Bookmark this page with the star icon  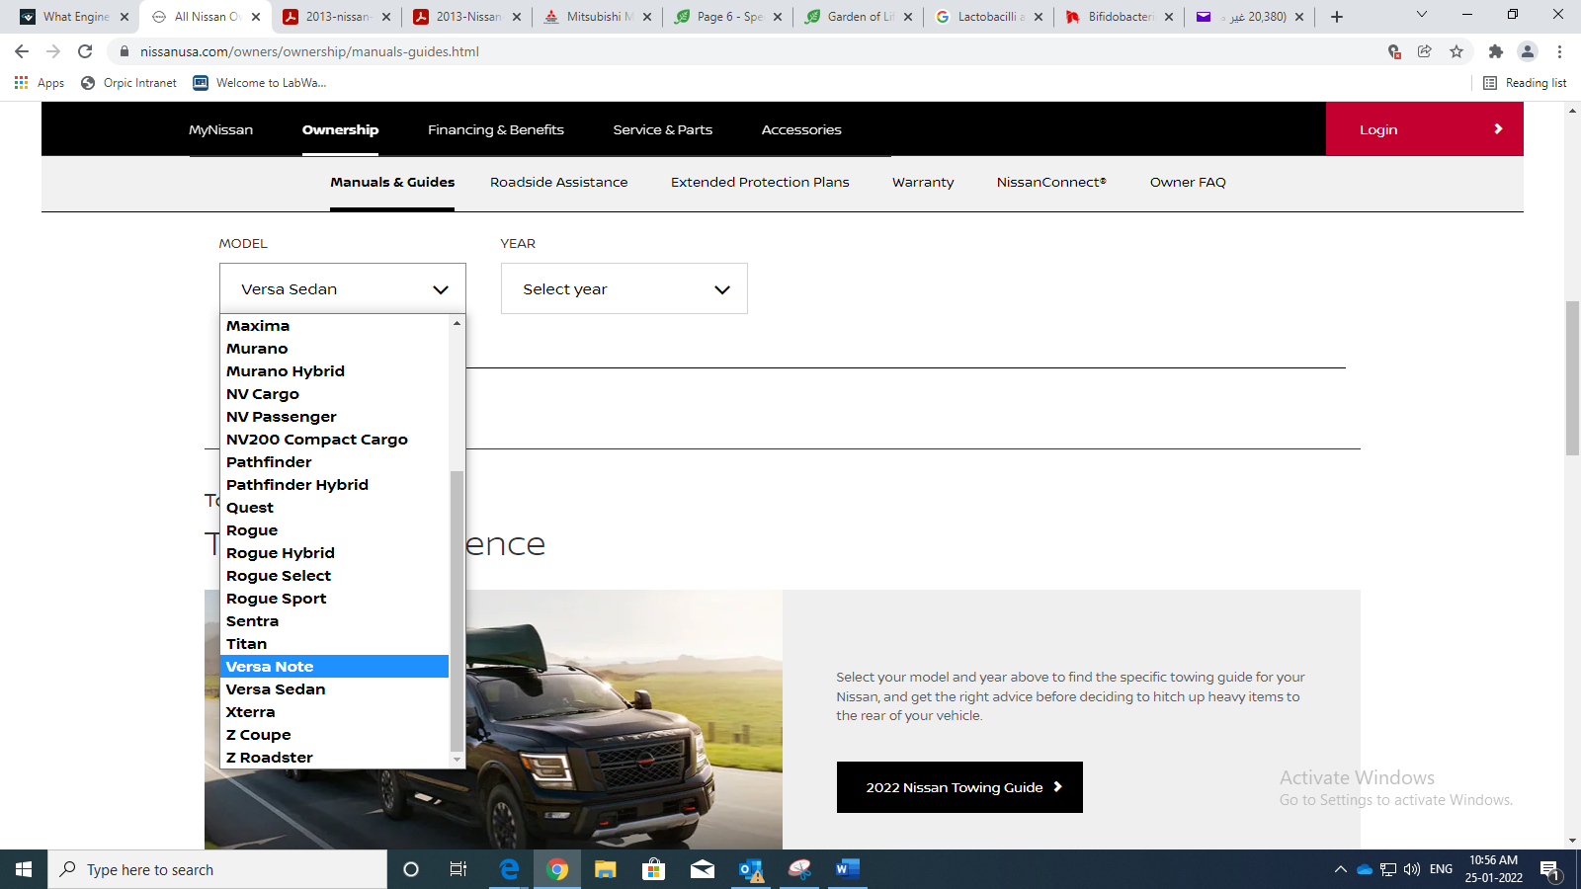point(1456,51)
